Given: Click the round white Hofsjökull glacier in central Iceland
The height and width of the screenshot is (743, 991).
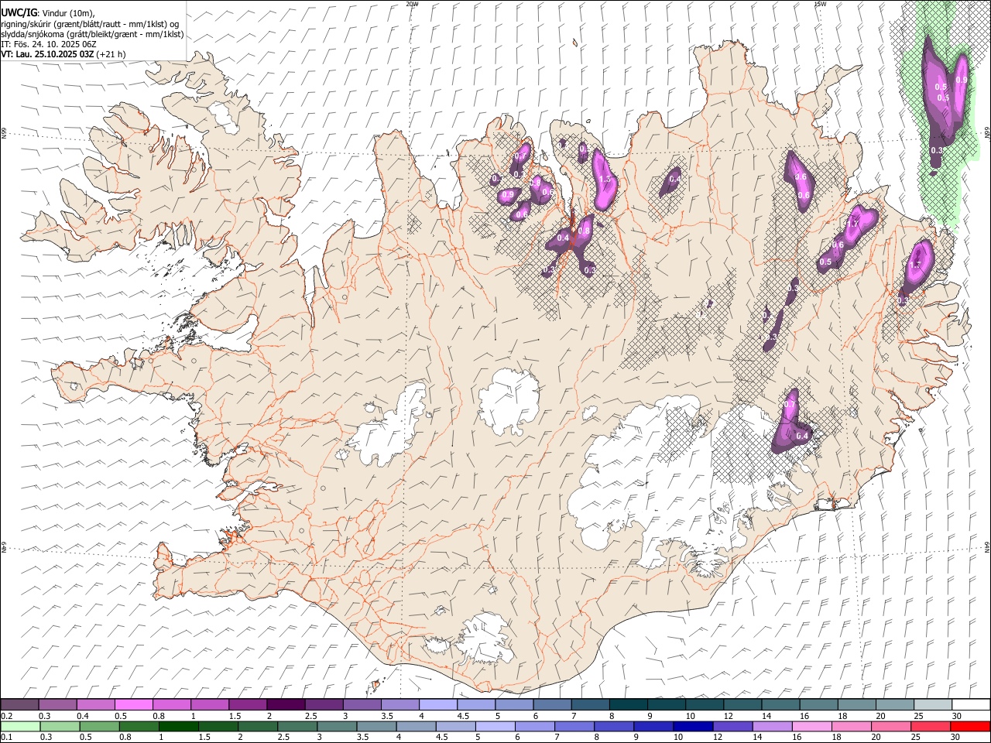Looking at the screenshot, I should coord(509,402).
